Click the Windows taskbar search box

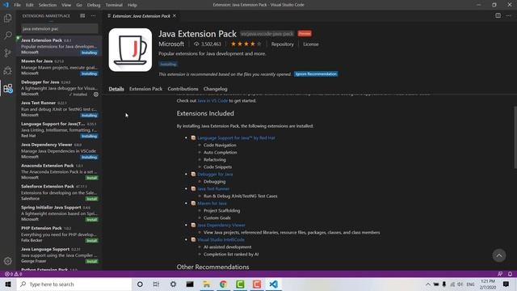[x=74, y=284]
